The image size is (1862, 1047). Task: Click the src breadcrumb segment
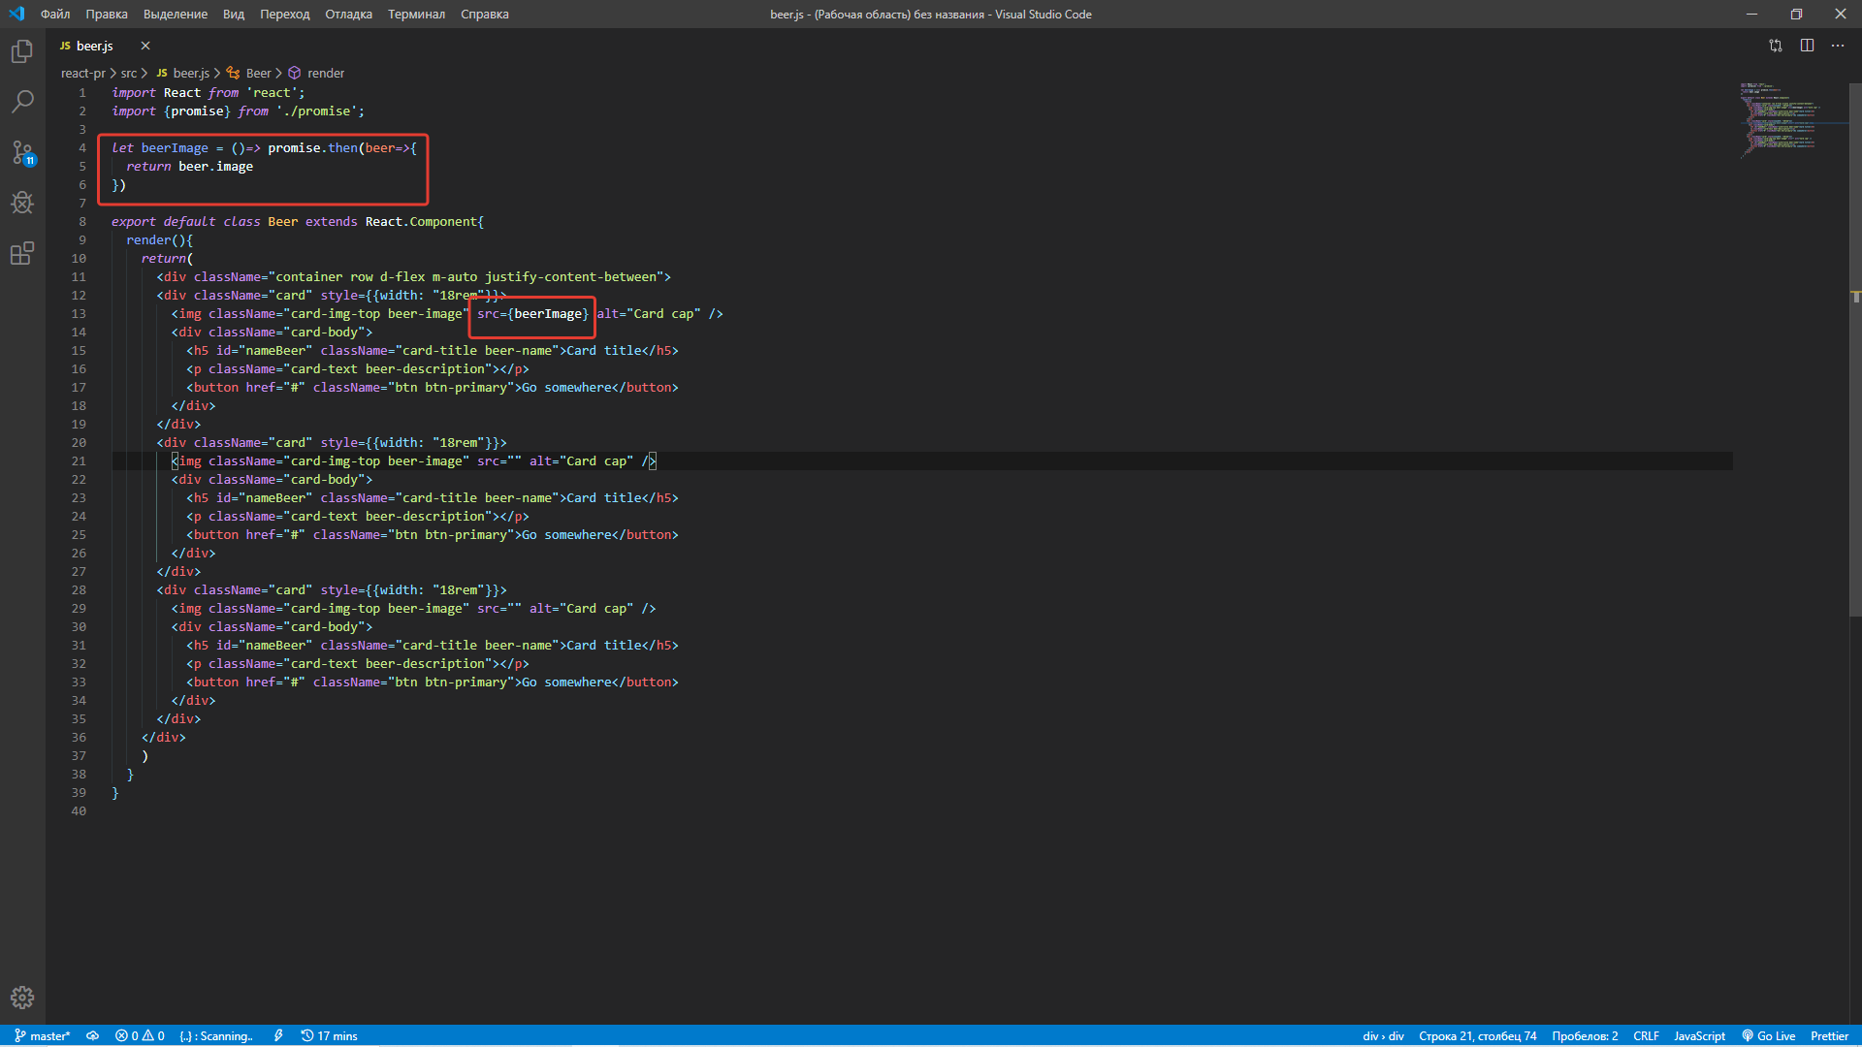coord(129,73)
